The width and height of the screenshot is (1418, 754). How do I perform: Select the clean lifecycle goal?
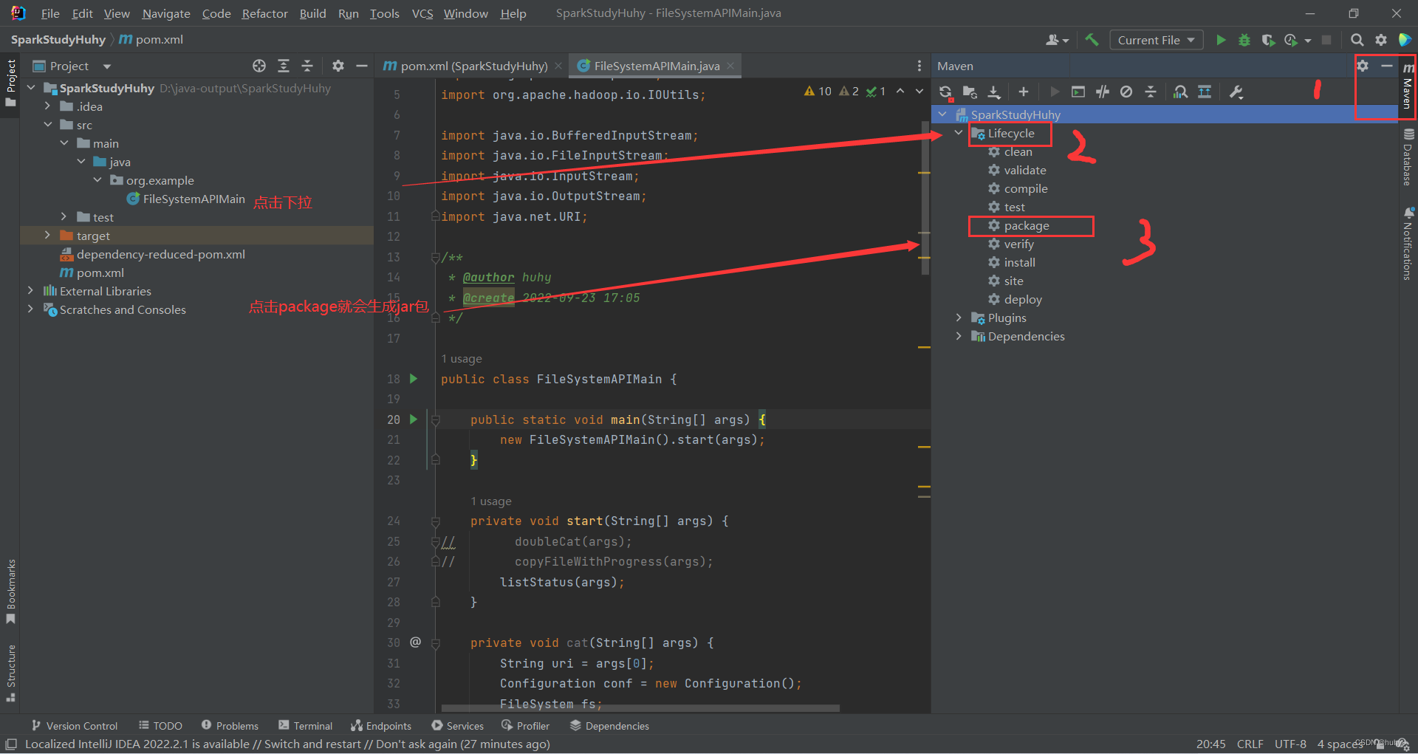1018,152
